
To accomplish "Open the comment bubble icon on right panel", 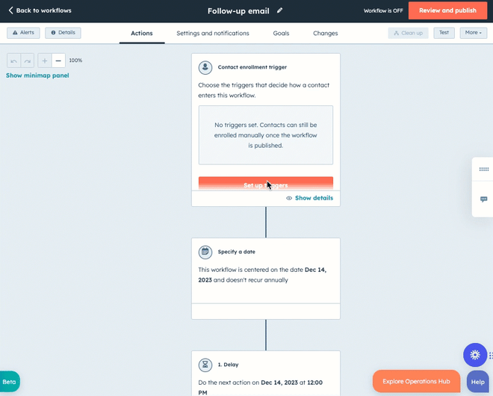I will pyautogui.click(x=483, y=199).
